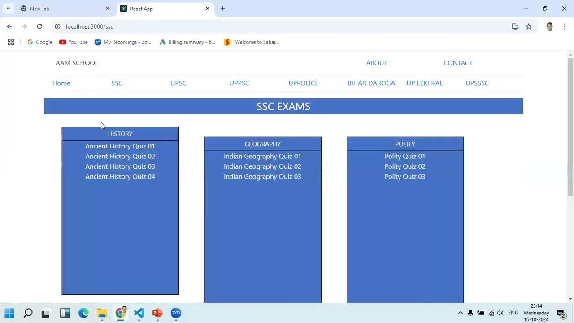Click the site information icon in the address bar
Viewport: 574px width, 323px height.
pyautogui.click(x=57, y=26)
